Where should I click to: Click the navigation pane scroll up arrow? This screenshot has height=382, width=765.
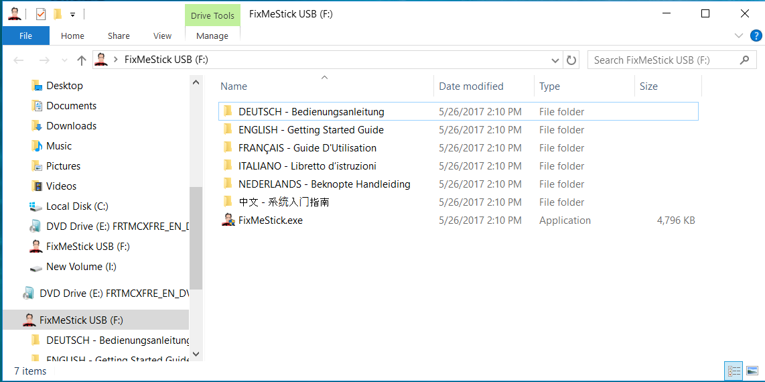[x=196, y=82]
